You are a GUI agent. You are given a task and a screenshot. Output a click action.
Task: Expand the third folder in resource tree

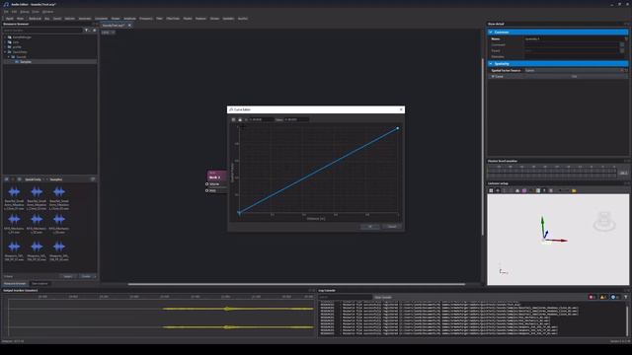(x=5, y=46)
